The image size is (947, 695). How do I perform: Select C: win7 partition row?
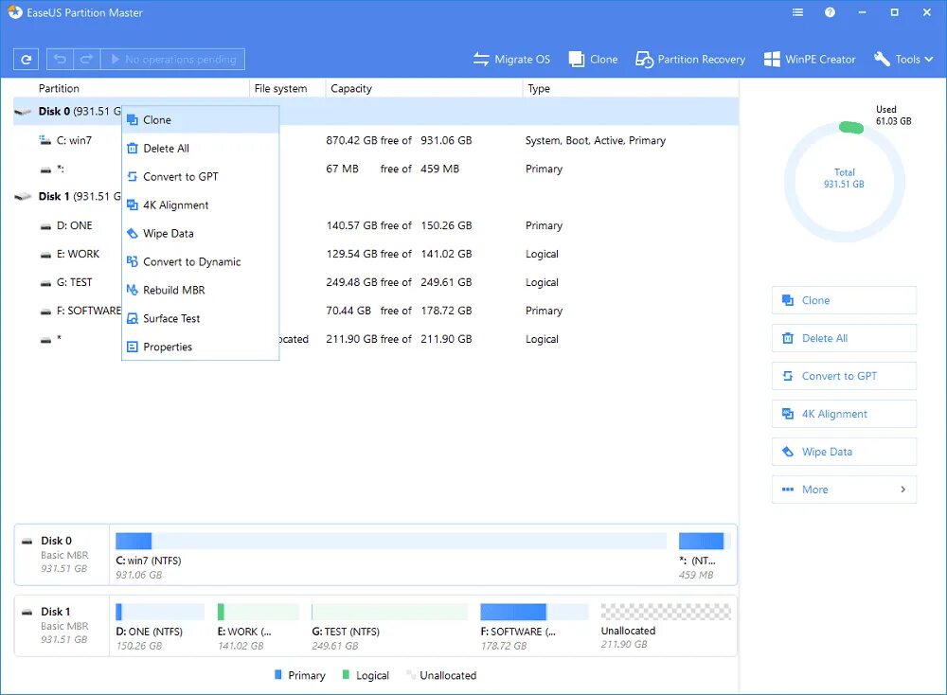click(x=376, y=140)
